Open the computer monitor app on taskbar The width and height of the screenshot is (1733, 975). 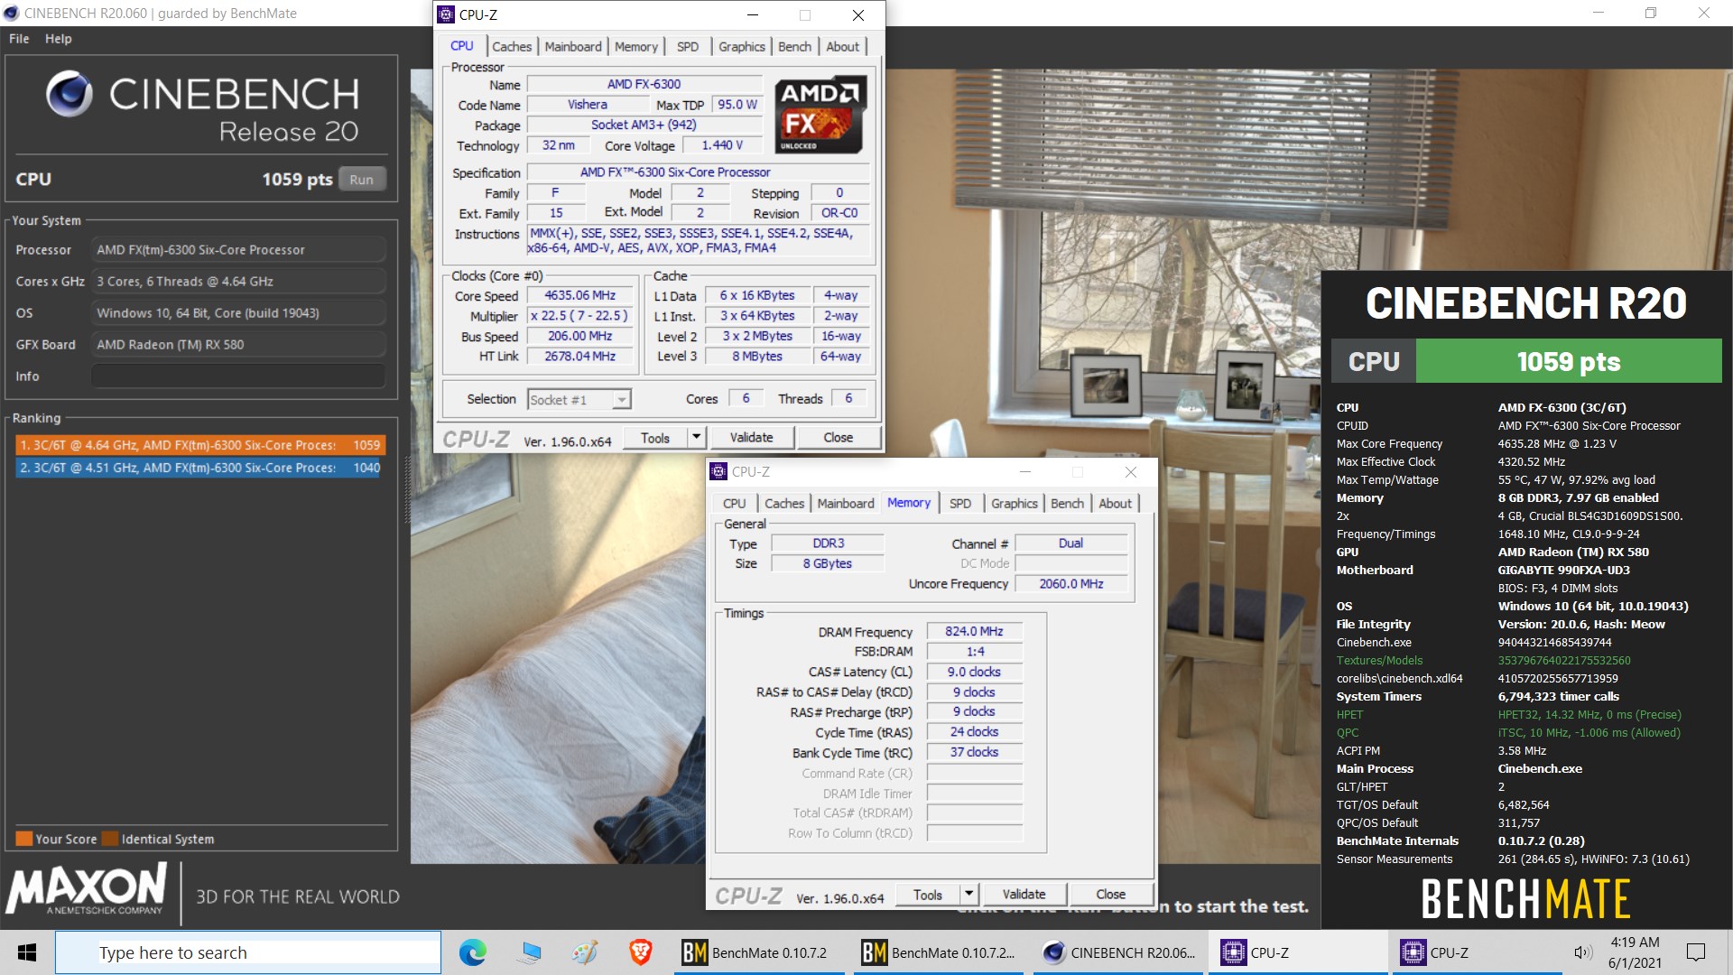(529, 952)
